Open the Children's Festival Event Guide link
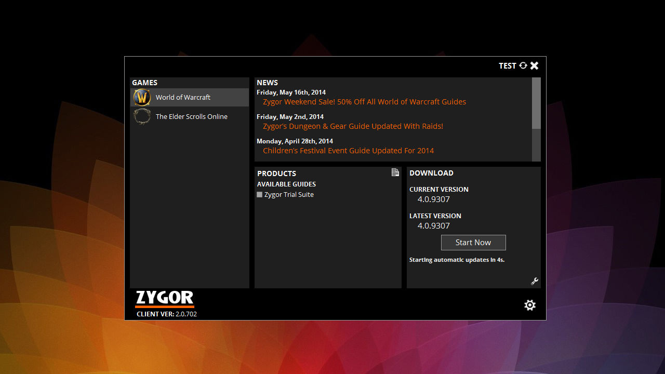The image size is (665, 374). (348, 151)
